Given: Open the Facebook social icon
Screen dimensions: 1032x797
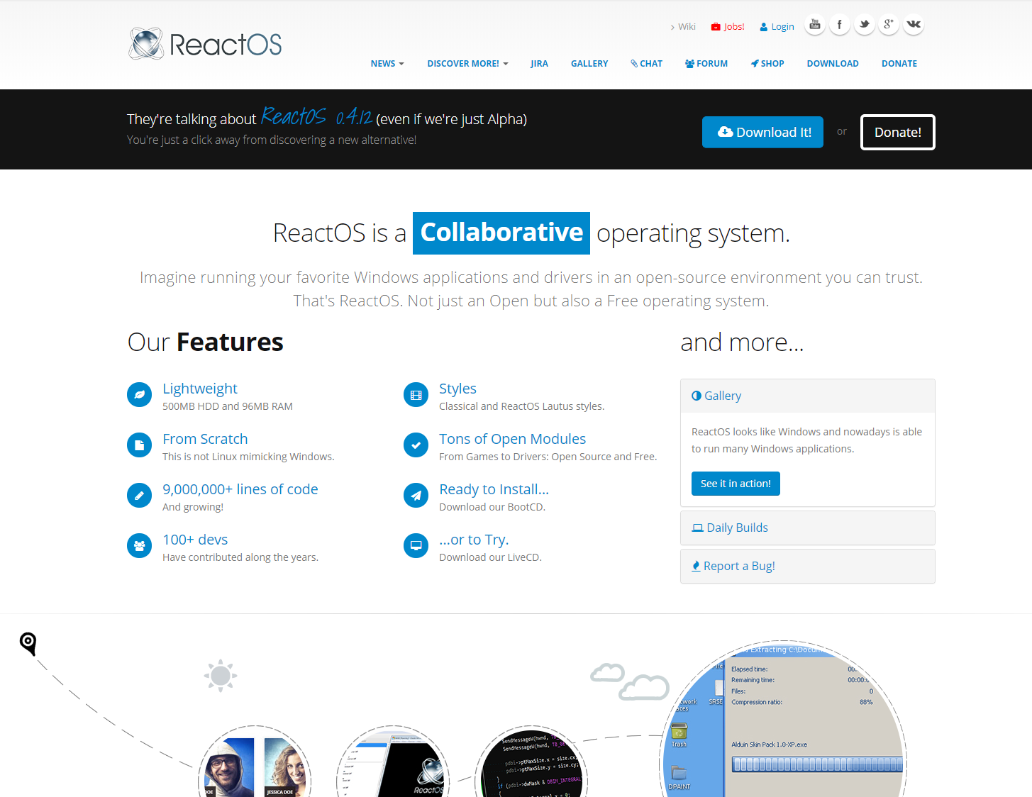Looking at the screenshot, I should tap(840, 25).
